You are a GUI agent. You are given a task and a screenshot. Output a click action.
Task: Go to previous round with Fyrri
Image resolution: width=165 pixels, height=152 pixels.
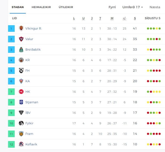click(112, 7)
